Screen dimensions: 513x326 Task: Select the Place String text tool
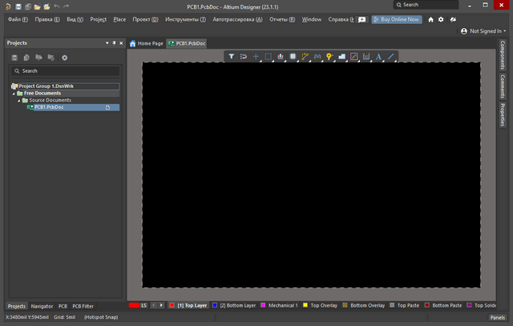[379, 57]
